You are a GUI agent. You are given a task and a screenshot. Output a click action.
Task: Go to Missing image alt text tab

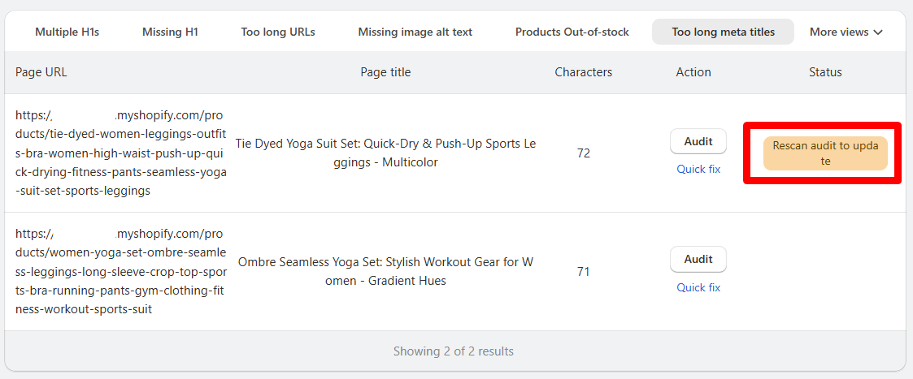click(415, 32)
